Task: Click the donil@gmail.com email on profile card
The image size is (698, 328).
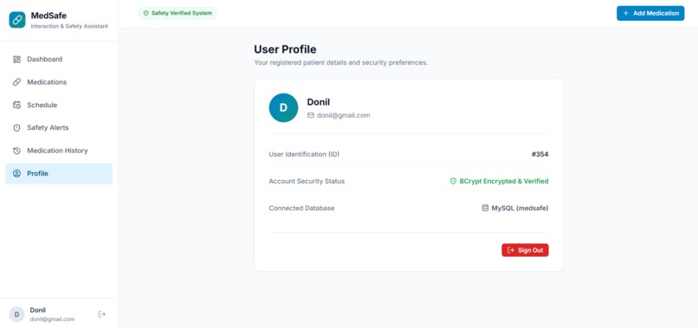Action: (343, 115)
